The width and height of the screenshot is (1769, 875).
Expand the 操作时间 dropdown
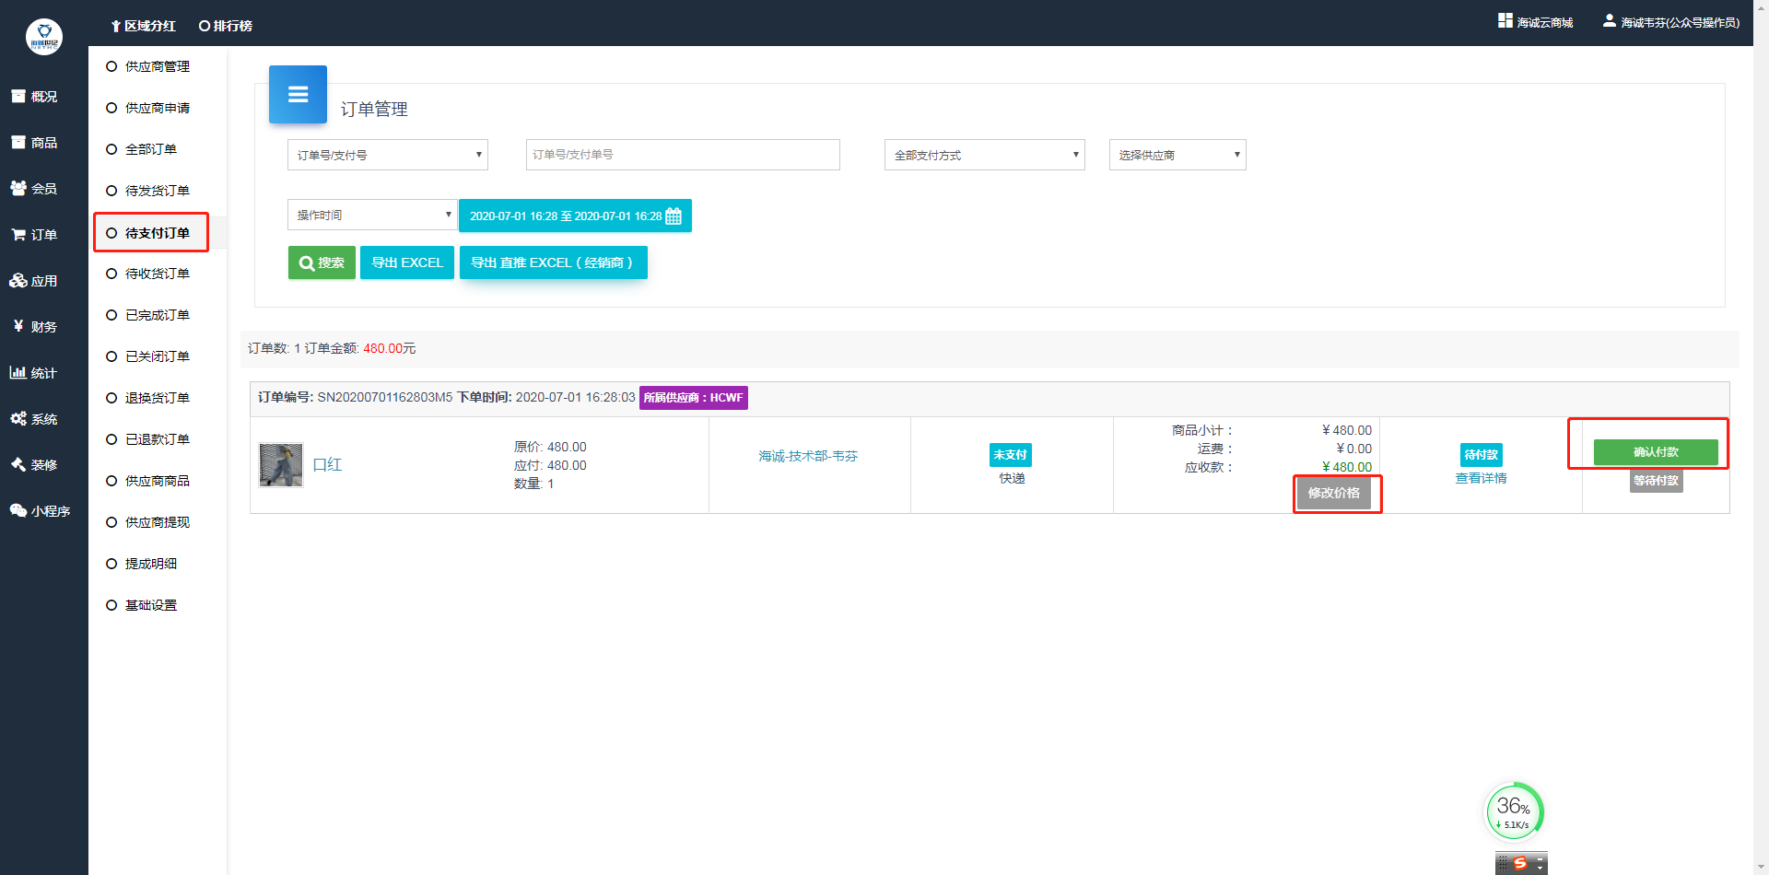point(372,215)
